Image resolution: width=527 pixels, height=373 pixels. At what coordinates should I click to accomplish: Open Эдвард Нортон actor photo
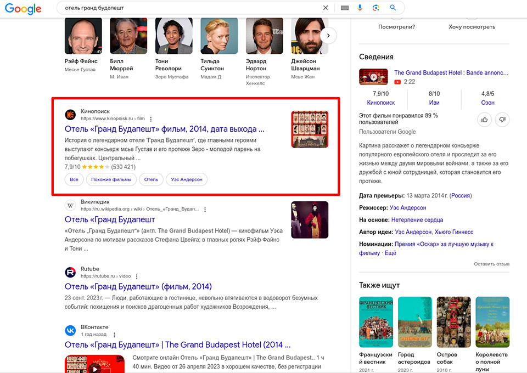(x=265, y=36)
